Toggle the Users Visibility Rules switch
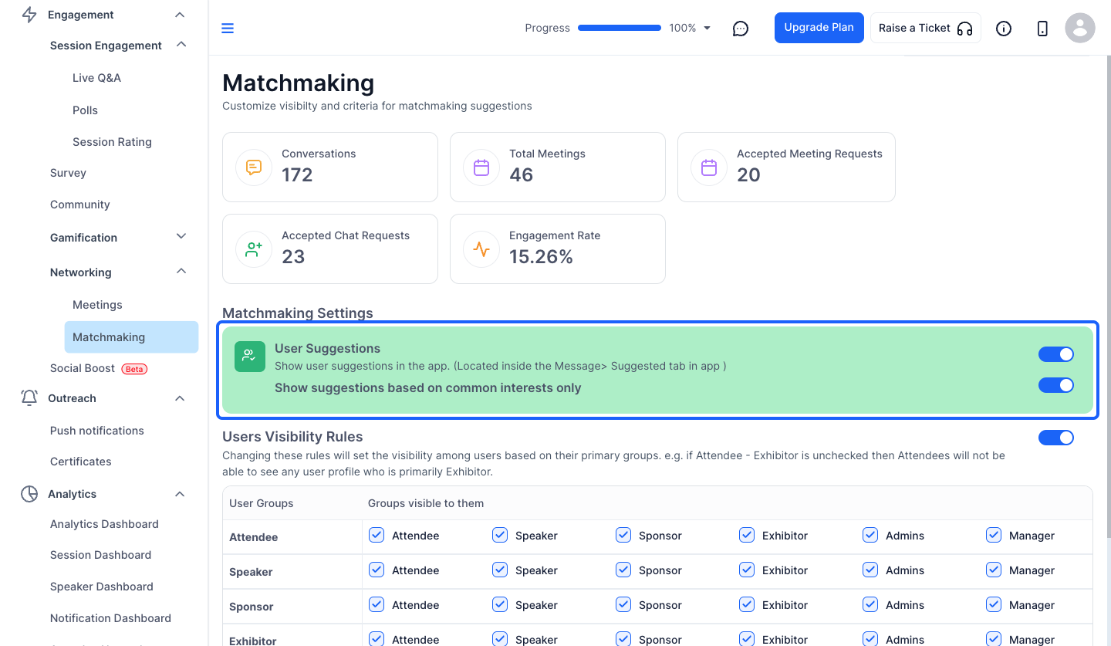The width and height of the screenshot is (1111, 646). pos(1056,438)
